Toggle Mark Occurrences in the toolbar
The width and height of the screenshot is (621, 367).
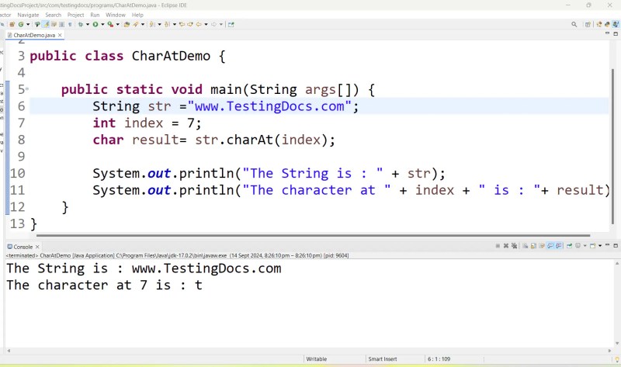coord(47,25)
